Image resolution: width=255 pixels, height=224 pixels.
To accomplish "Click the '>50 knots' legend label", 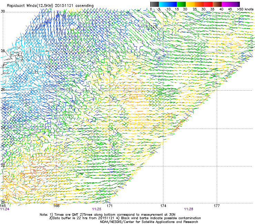I will pos(245,9).
